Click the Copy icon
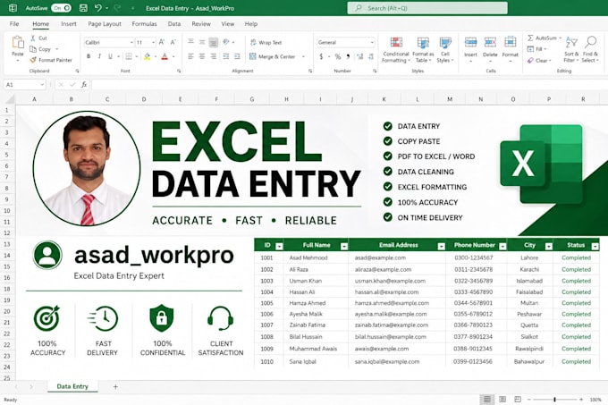608x405 pixels. point(33,49)
